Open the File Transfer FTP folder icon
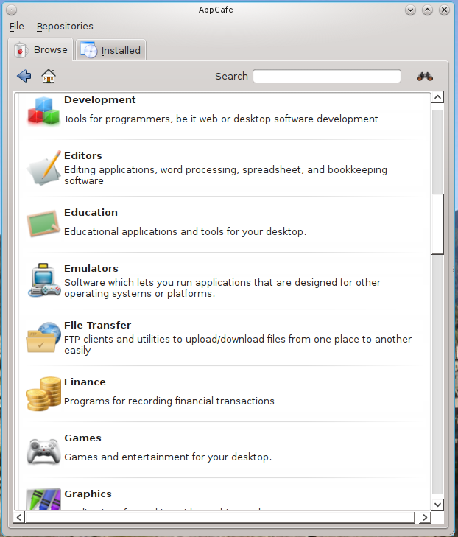 tap(44, 337)
